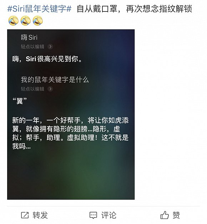Screen dimensions: 207x224
Task: Select the 我的鼠年关键字是什么 query text
Action: pyautogui.click(x=55, y=79)
